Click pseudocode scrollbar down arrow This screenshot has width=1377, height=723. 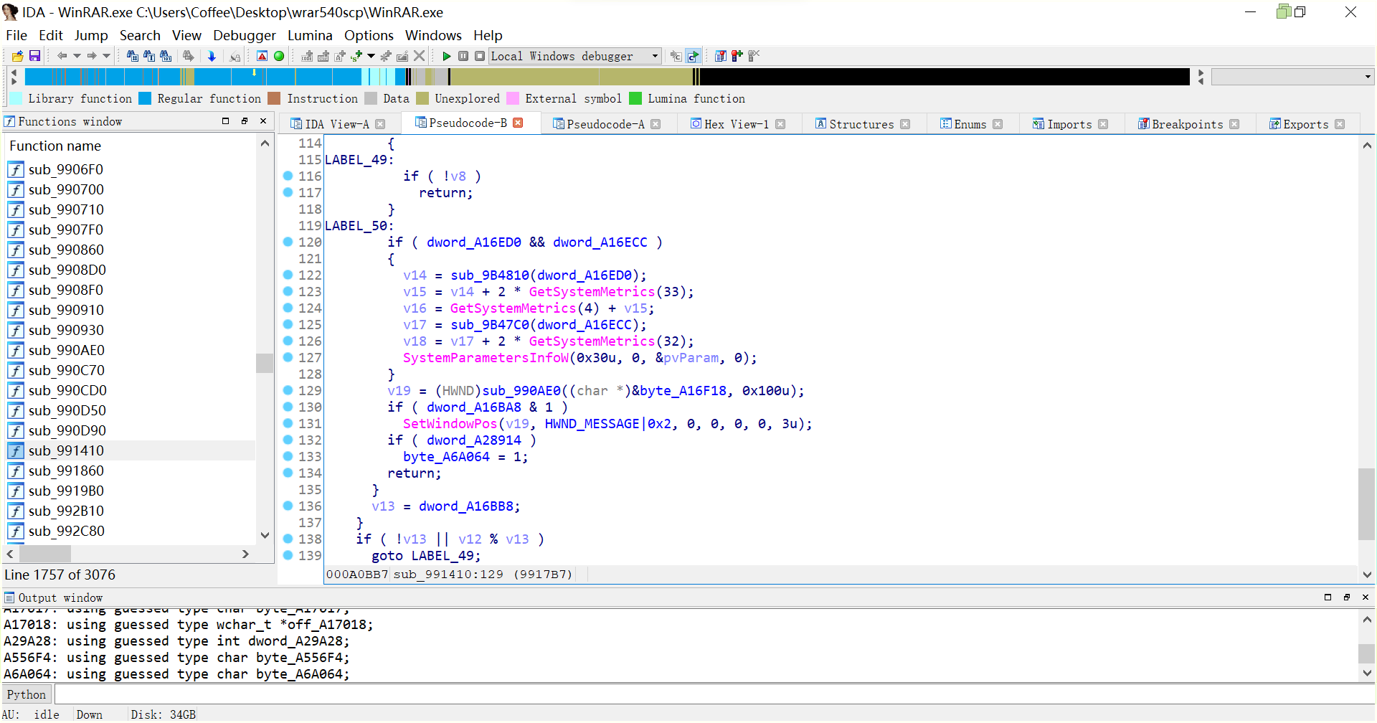pyautogui.click(x=1367, y=575)
